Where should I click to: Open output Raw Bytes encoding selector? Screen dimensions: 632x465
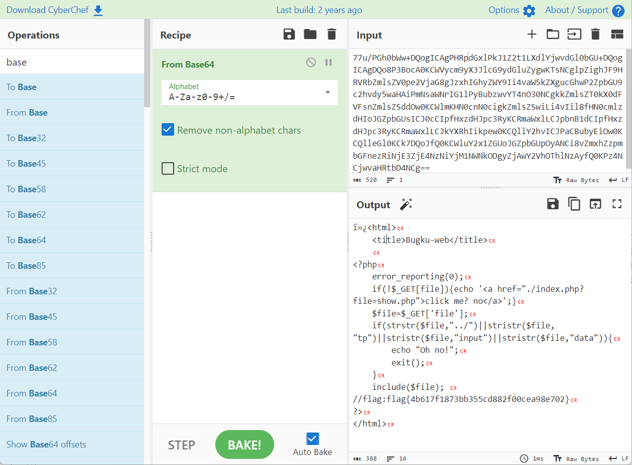(576, 458)
